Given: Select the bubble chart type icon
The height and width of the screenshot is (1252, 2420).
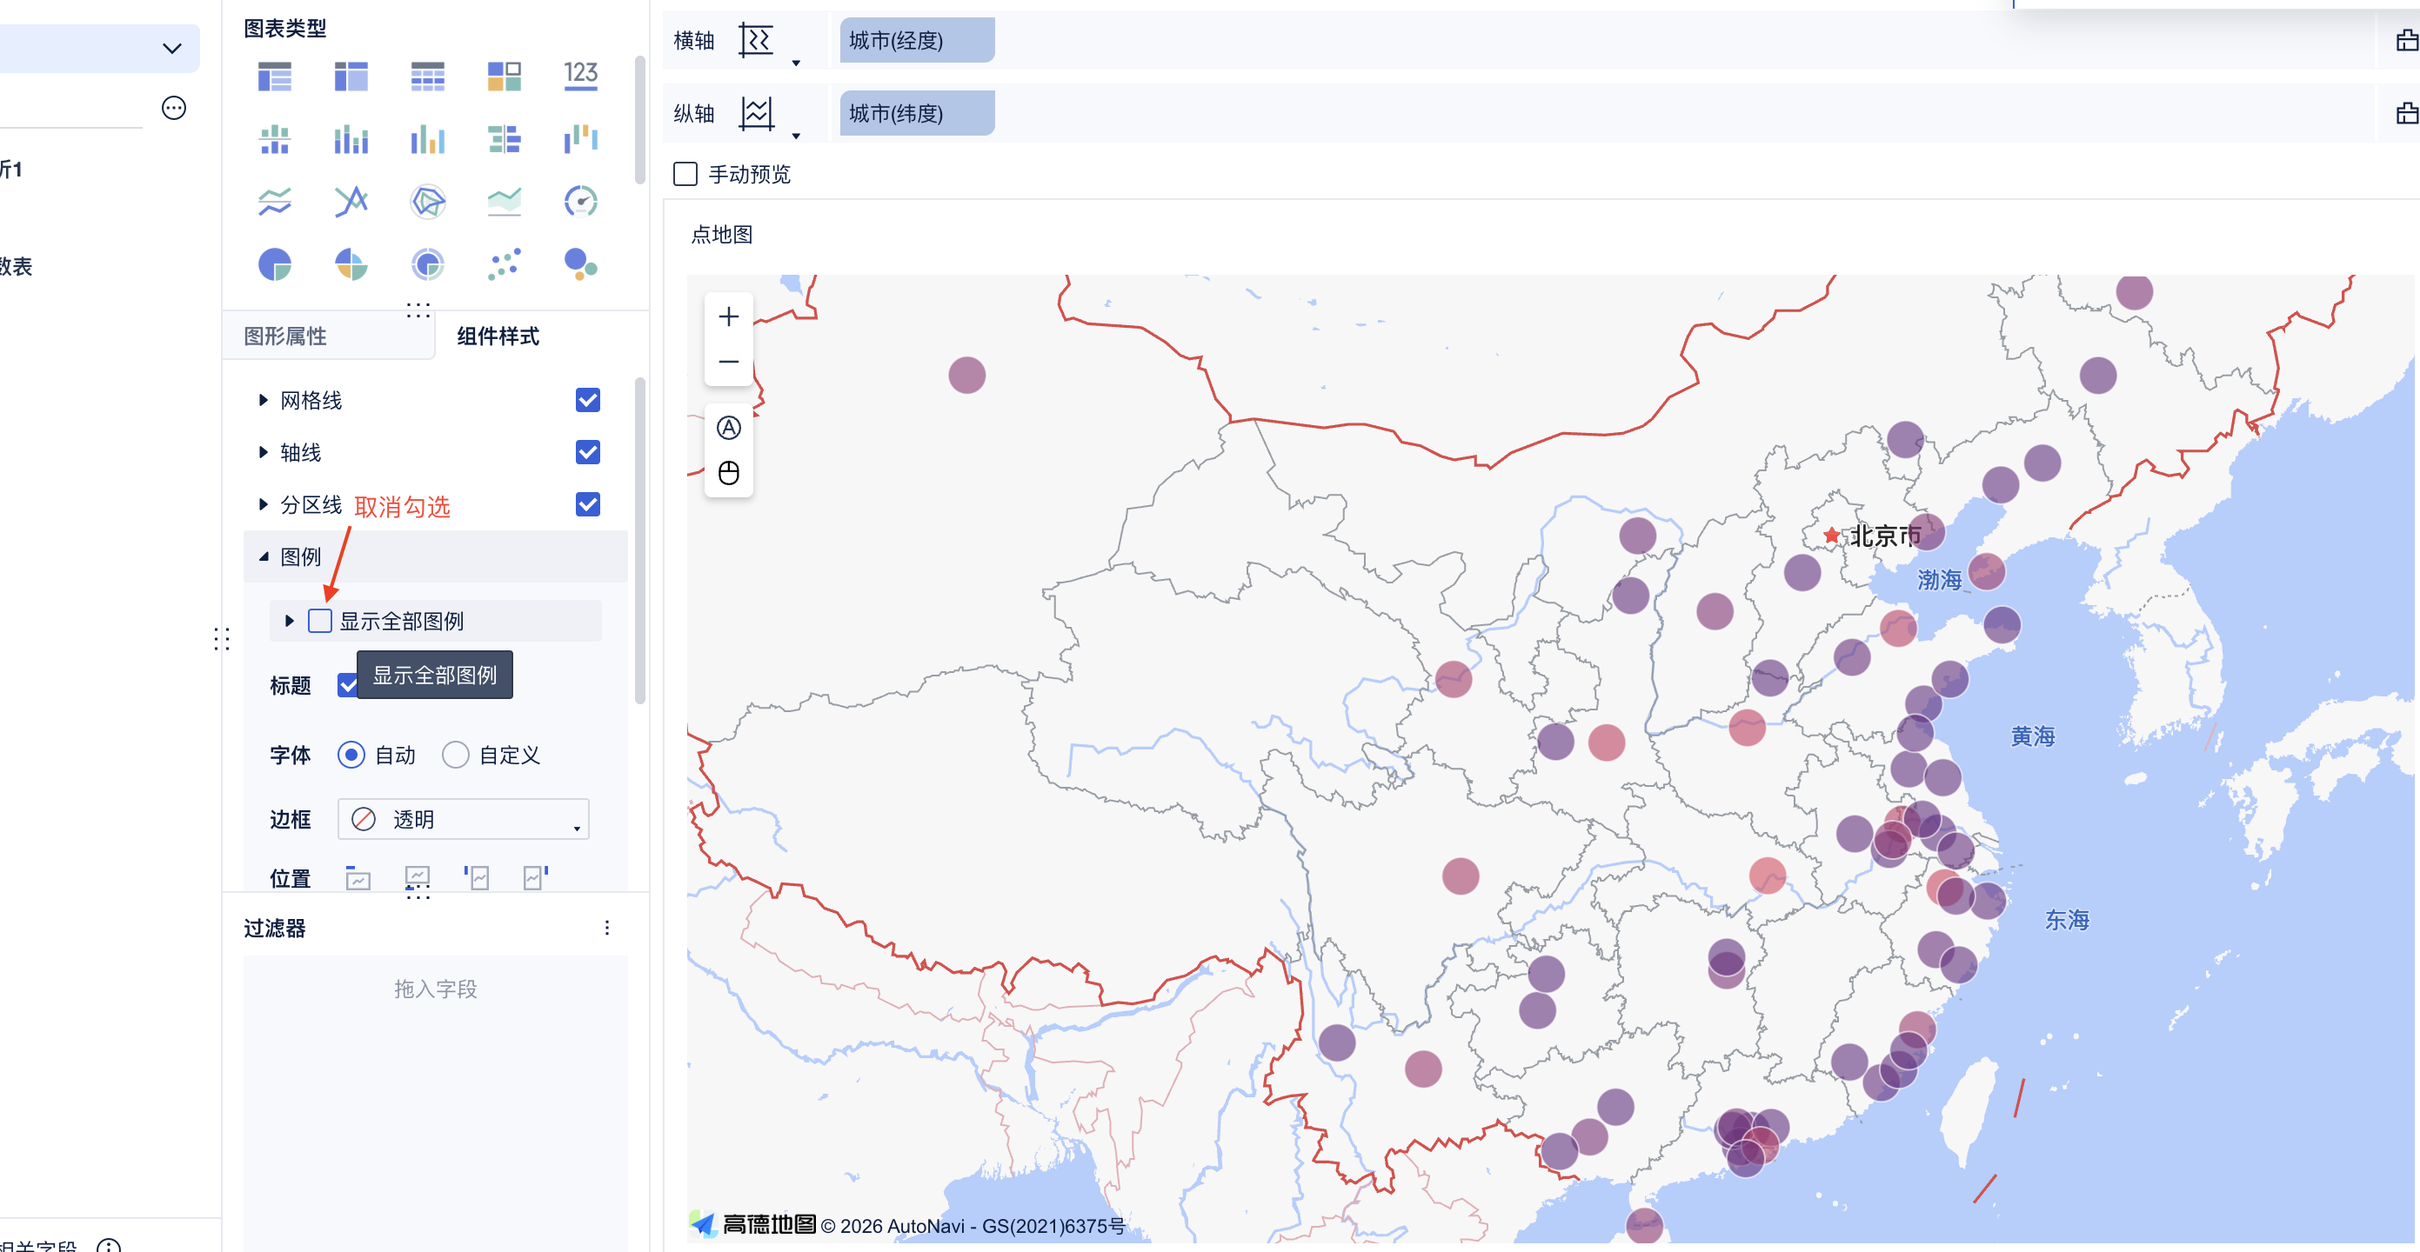Looking at the screenshot, I should tap(580, 265).
